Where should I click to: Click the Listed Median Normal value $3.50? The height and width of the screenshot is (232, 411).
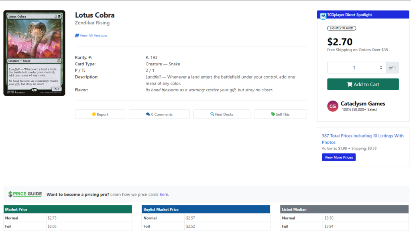[x=329, y=218]
